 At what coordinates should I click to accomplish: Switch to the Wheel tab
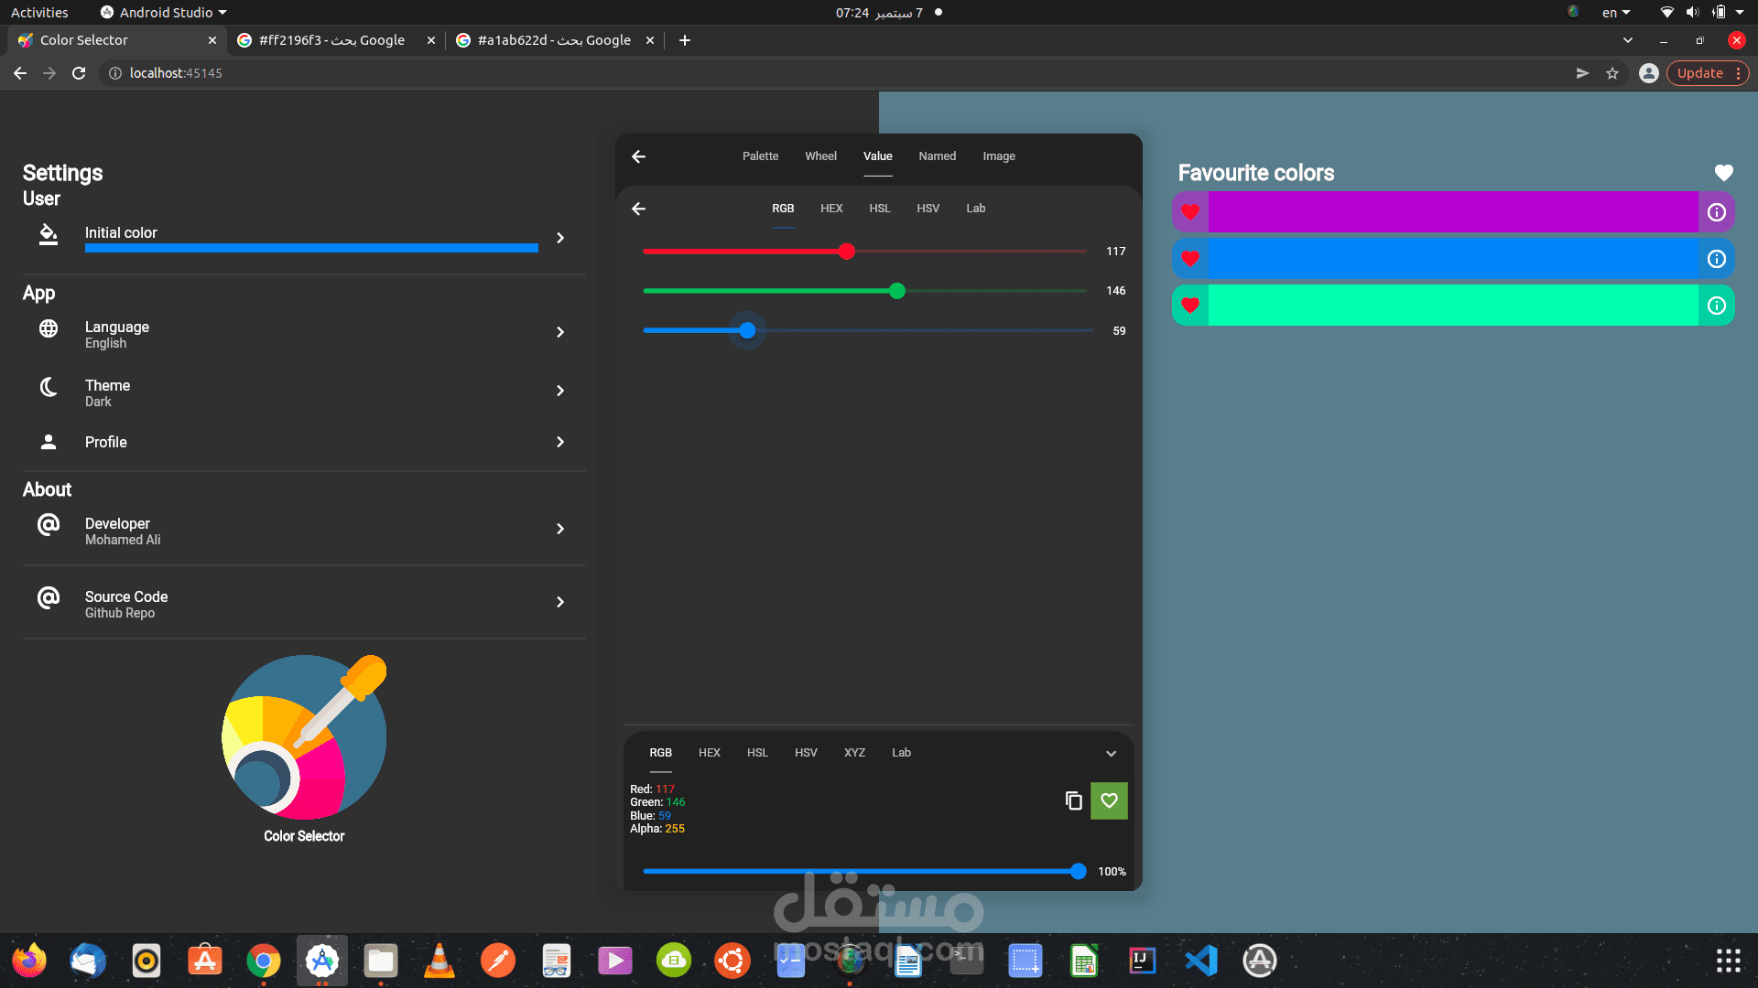[x=820, y=156]
